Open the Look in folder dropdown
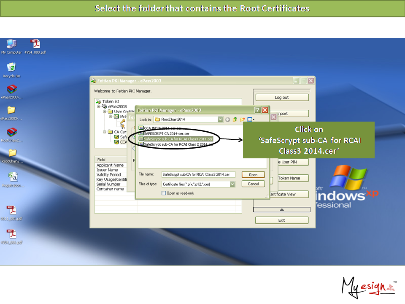This screenshot has height=304, width=405. click(x=220, y=119)
